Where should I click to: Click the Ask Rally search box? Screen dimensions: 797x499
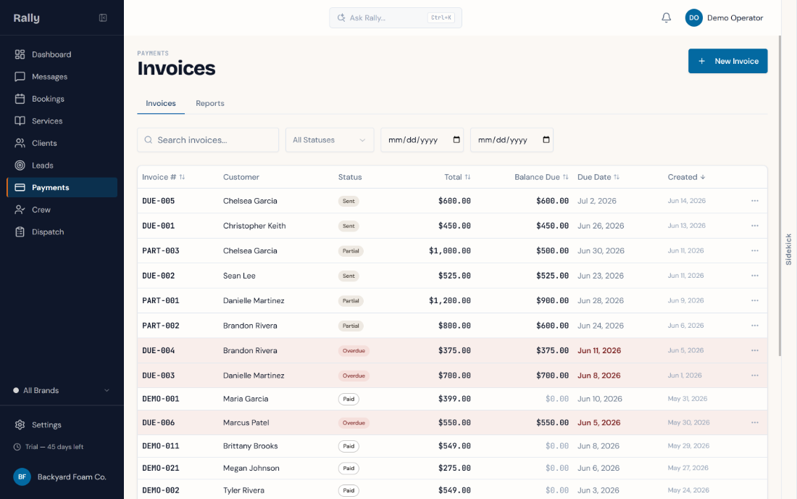pyautogui.click(x=396, y=18)
